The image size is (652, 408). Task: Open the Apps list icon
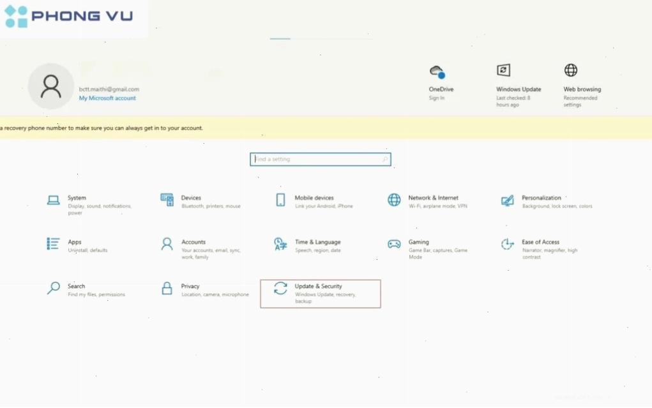click(x=53, y=244)
